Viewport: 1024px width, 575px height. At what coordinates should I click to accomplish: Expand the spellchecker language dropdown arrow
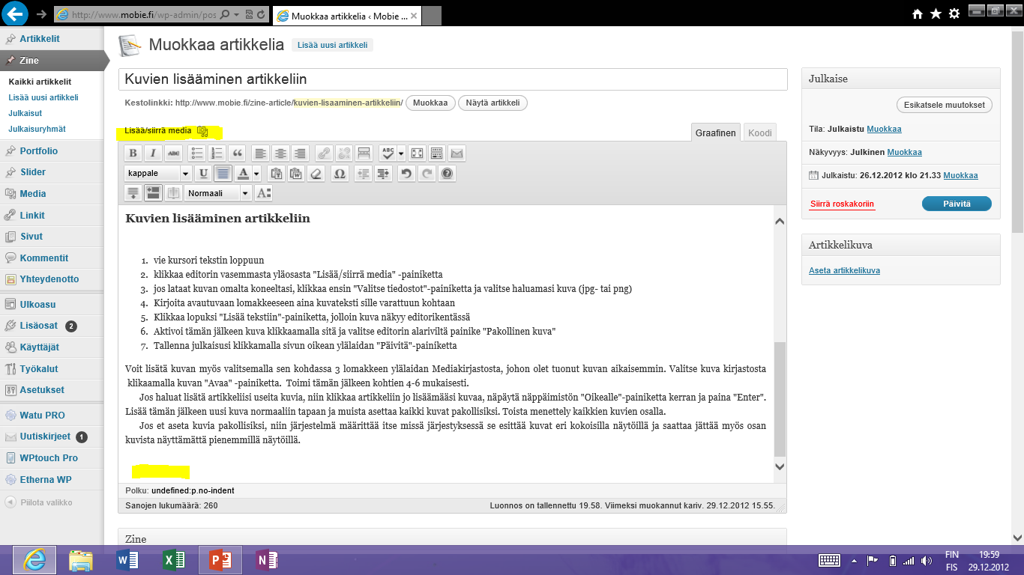(x=401, y=153)
